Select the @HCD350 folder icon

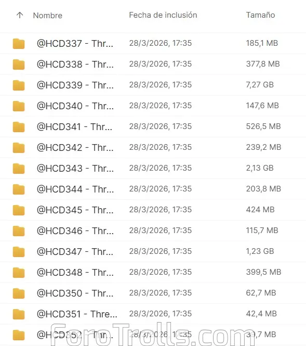[x=19, y=293]
